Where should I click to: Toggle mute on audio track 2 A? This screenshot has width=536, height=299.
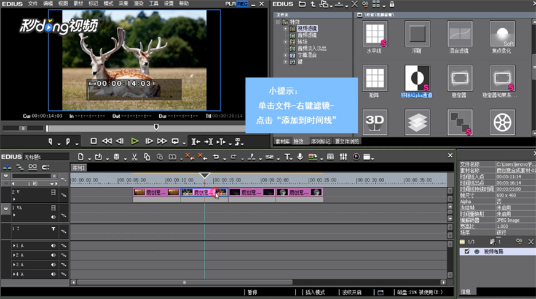tap(53, 255)
